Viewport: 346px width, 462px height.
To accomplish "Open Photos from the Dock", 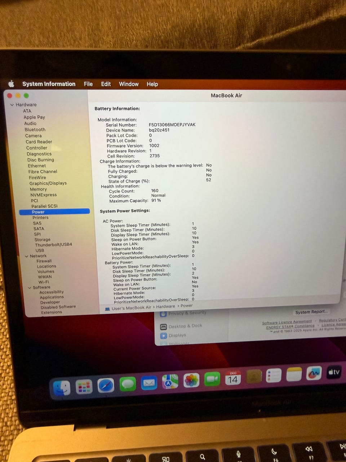I will (191, 380).
